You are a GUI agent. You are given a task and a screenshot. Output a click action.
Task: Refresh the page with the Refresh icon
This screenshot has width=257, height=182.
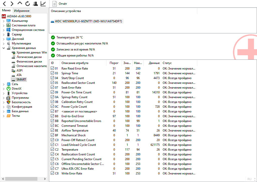28,4
